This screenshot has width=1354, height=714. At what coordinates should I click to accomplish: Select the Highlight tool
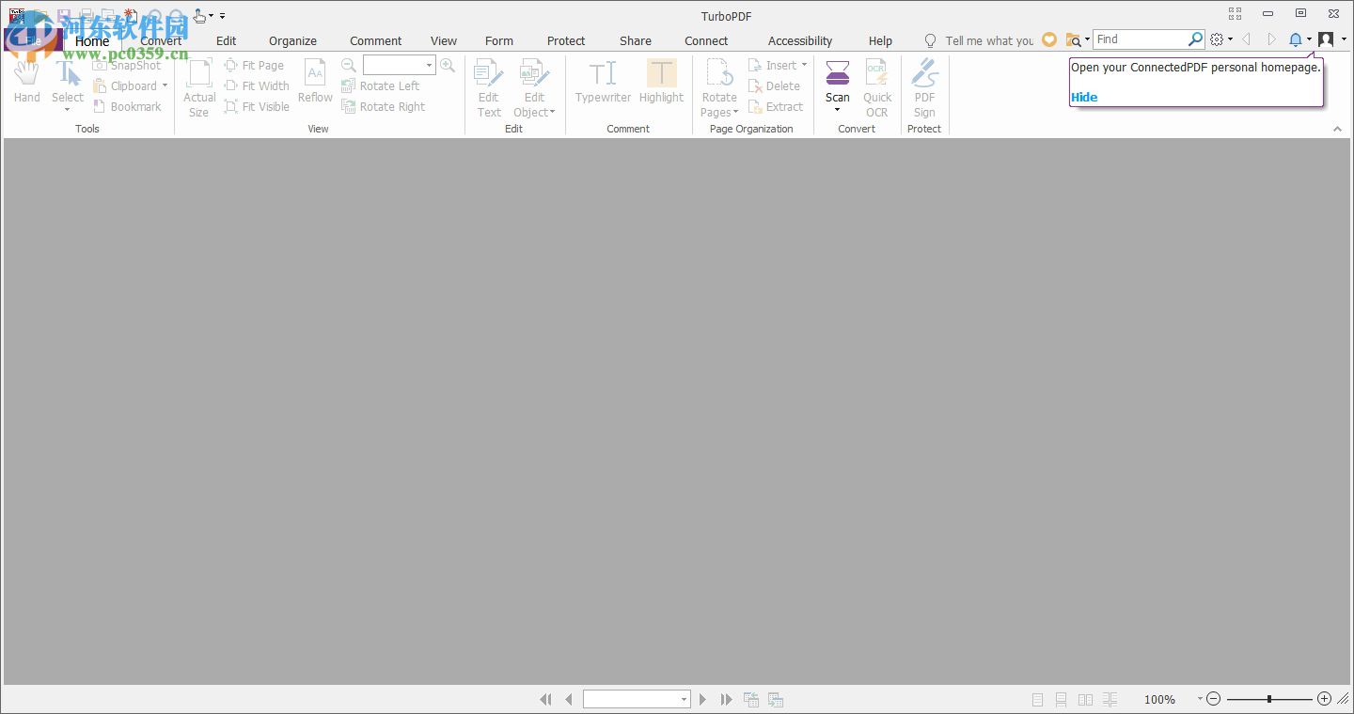coord(661,85)
